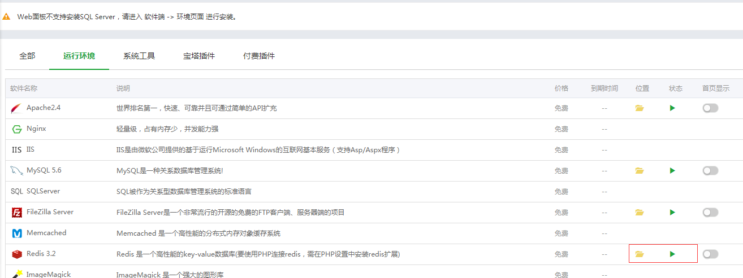Click the MySQL dolphin logo icon

(17, 171)
